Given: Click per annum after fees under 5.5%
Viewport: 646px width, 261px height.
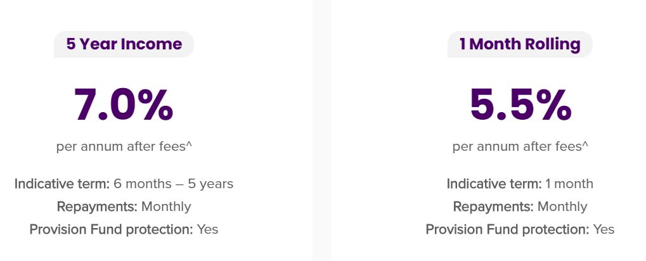Looking at the screenshot, I should (x=517, y=147).
